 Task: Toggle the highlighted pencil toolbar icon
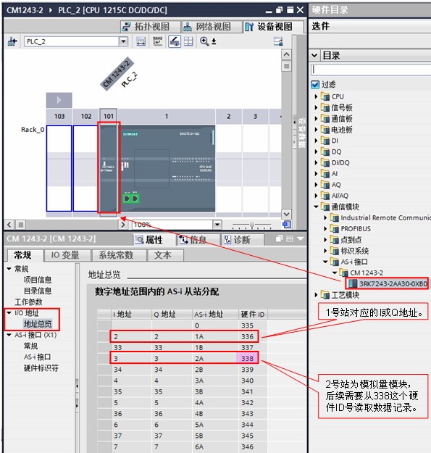(175, 41)
